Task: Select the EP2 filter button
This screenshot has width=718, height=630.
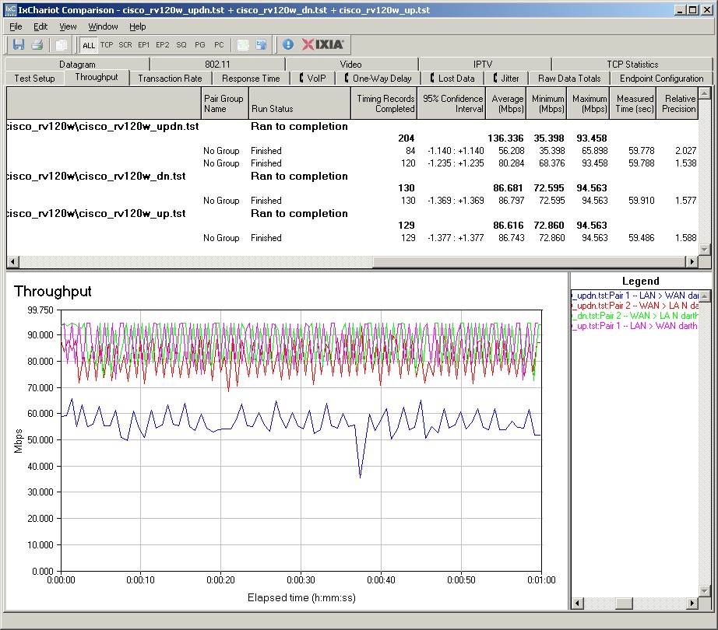Action: tap(163, 45)
